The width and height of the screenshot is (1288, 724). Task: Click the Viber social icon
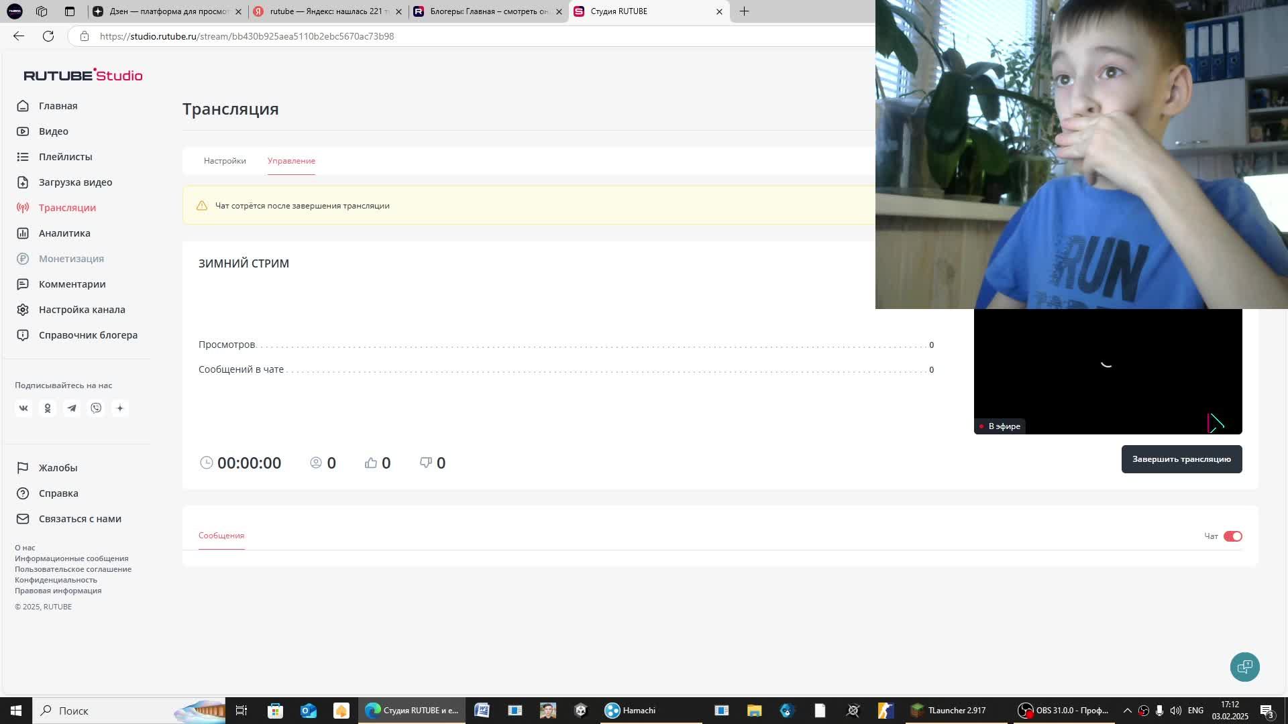(x=96, y=408)
